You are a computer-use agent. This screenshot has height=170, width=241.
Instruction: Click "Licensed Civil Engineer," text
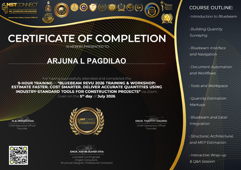click(x=86, y=157)
